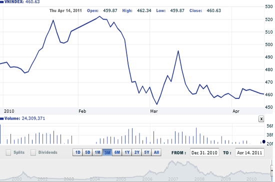The image size is (275, 182).
Task: Select the 3M time range
Action: 107,152
